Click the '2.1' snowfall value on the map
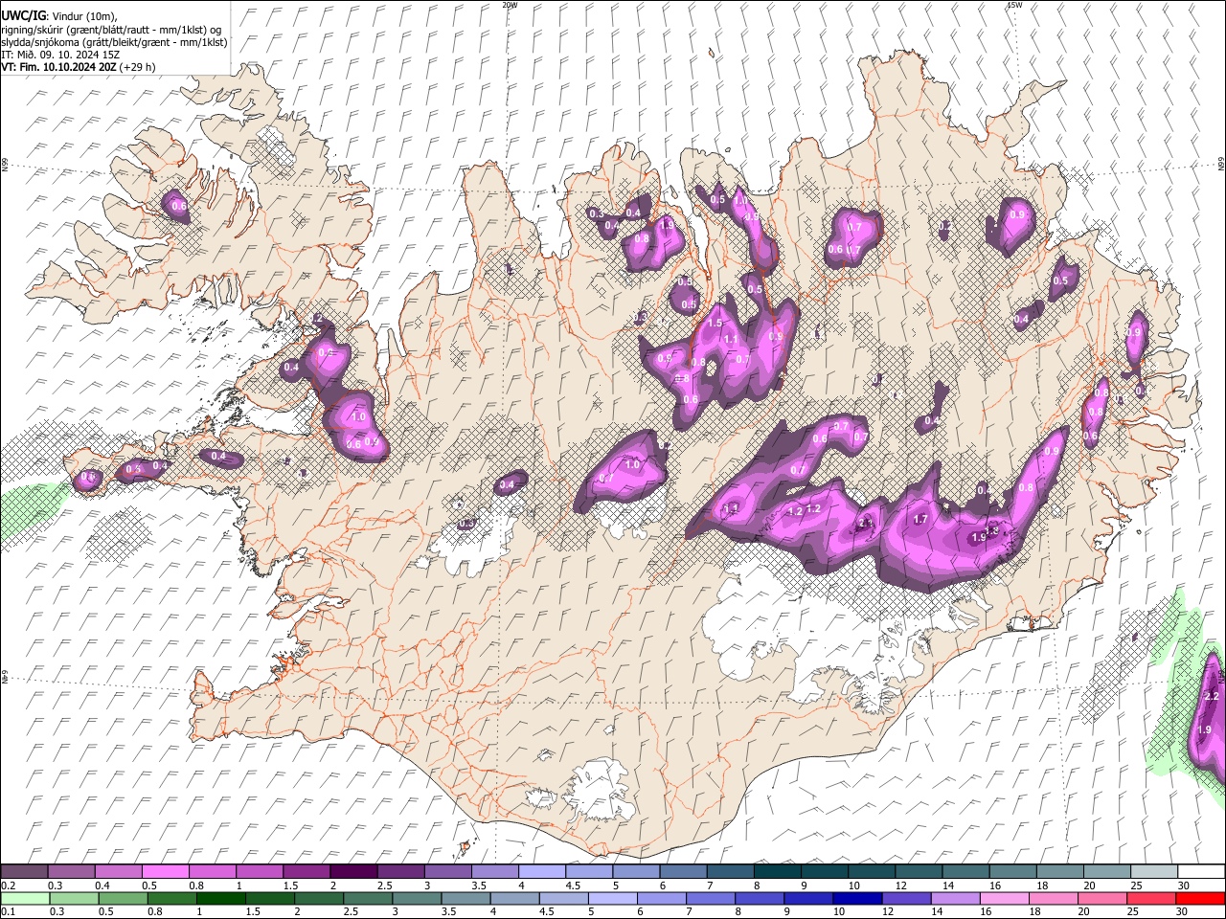This screenshot has width=1226, height=919. 865,524
